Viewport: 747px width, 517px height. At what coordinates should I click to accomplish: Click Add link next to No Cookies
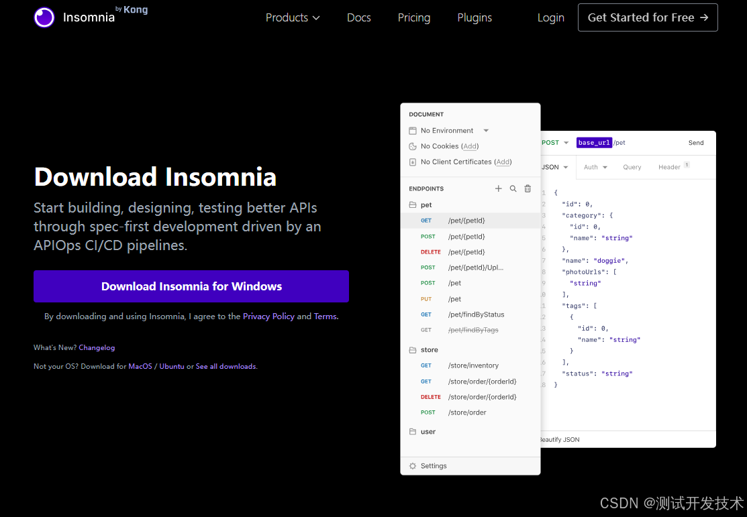[x=470, y=146]
